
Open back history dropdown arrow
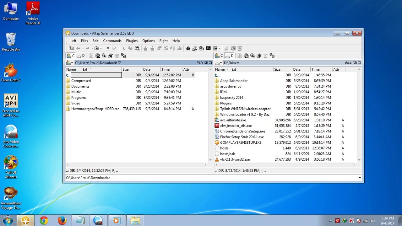tap(83, 48)
